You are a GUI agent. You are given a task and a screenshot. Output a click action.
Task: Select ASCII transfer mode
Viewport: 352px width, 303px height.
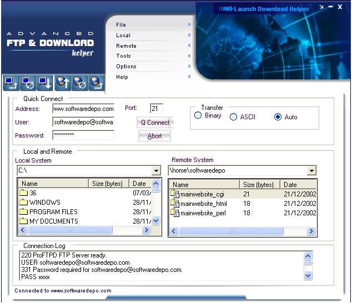click(x=234, y=117)
